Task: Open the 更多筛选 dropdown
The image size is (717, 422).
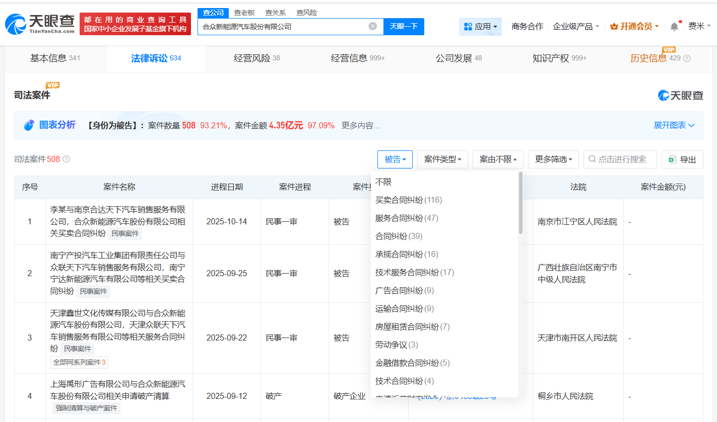Action: click(x=553, y=159)
